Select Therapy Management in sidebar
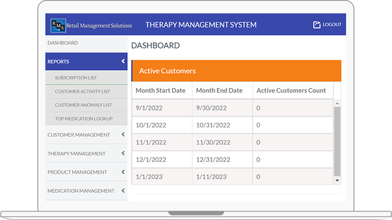Viewport: 392px width, 220px height. click(87, 153)
